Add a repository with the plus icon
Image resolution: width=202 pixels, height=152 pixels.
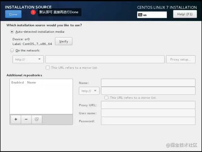point(16,119)
